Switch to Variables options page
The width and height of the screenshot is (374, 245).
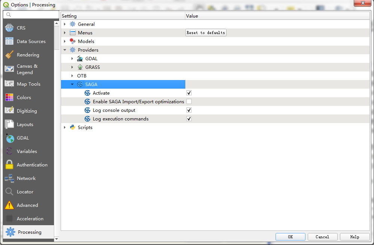28,151
